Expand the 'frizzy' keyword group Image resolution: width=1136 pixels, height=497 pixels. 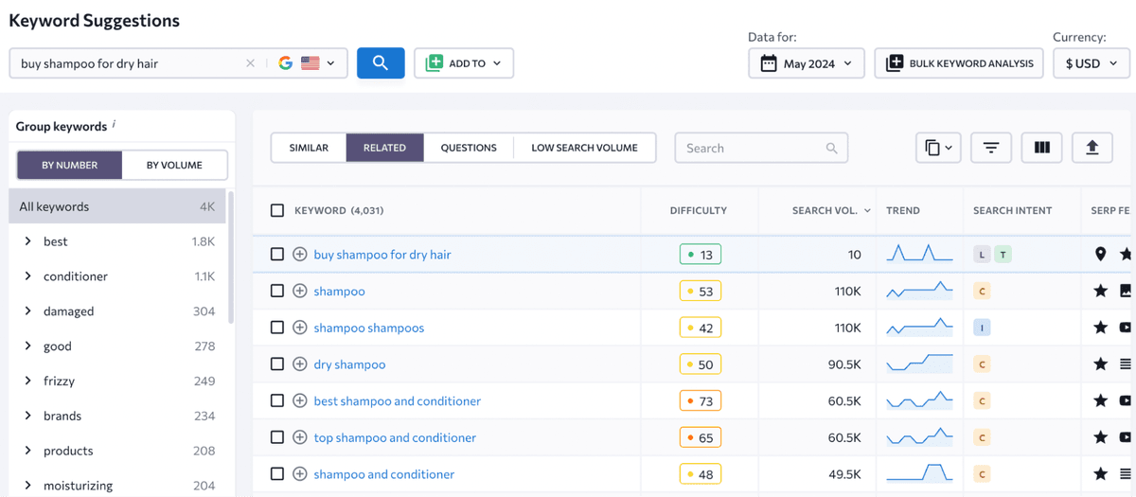click(28, 381)
